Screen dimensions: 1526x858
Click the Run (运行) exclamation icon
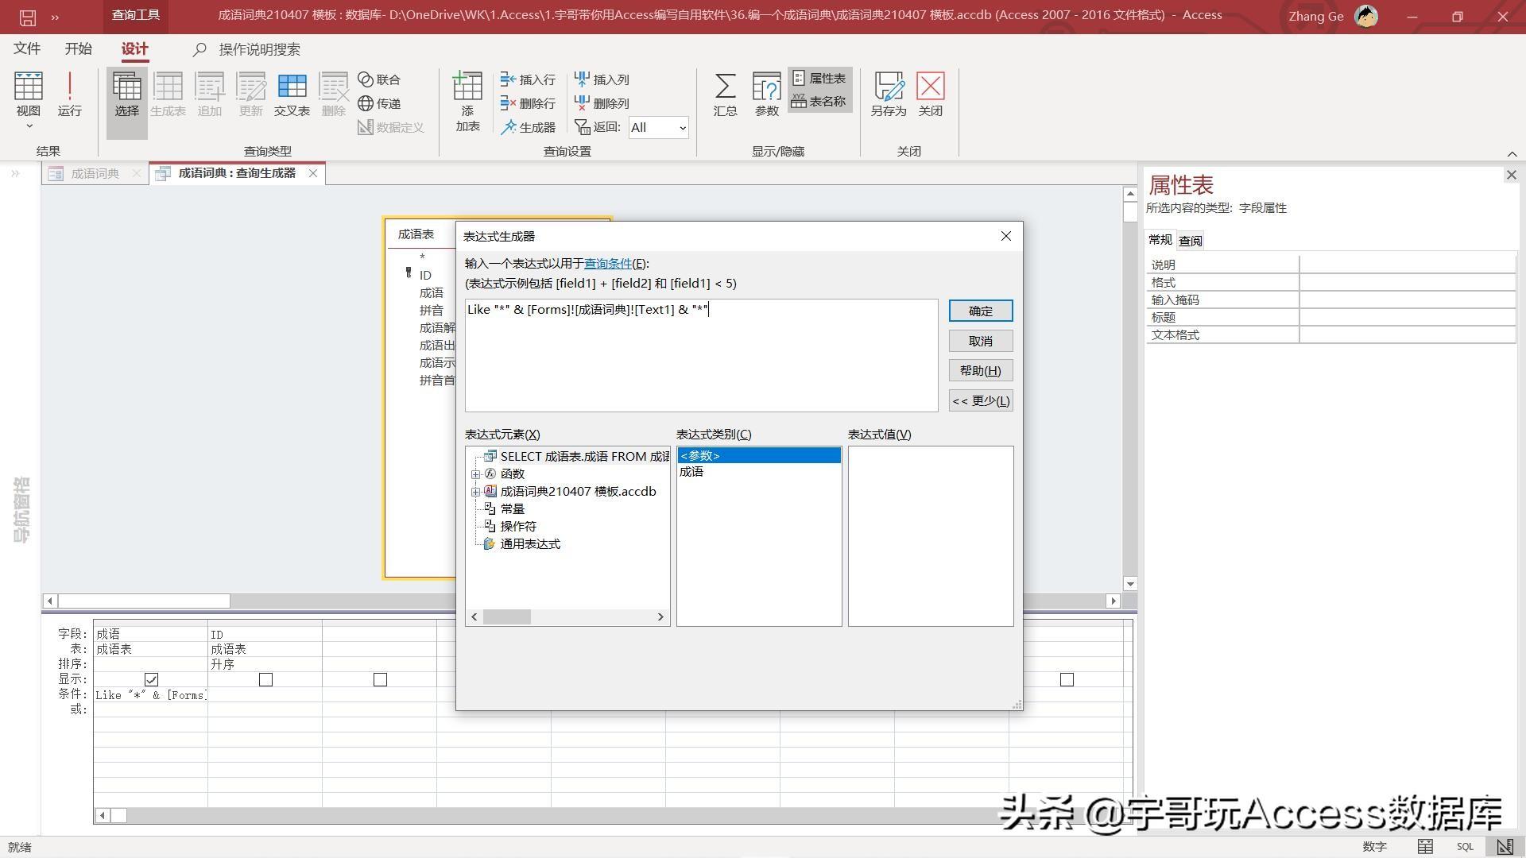[69, 87]
